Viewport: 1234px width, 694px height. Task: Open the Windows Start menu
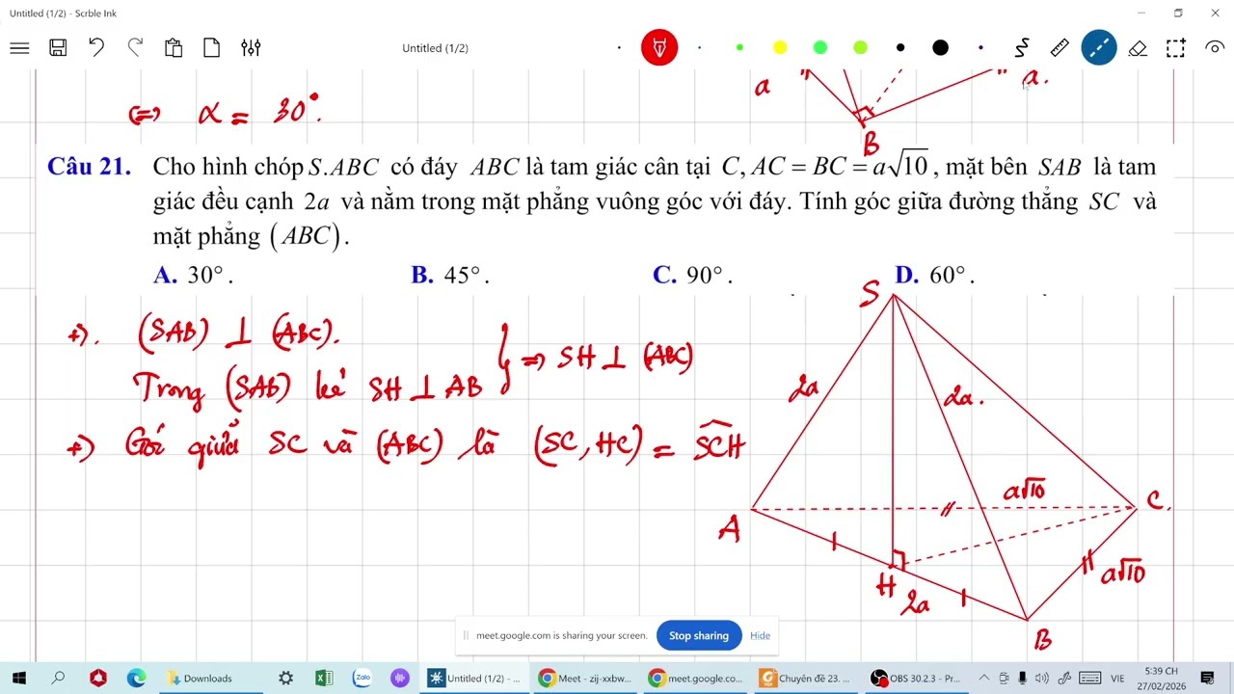[19, 679]
